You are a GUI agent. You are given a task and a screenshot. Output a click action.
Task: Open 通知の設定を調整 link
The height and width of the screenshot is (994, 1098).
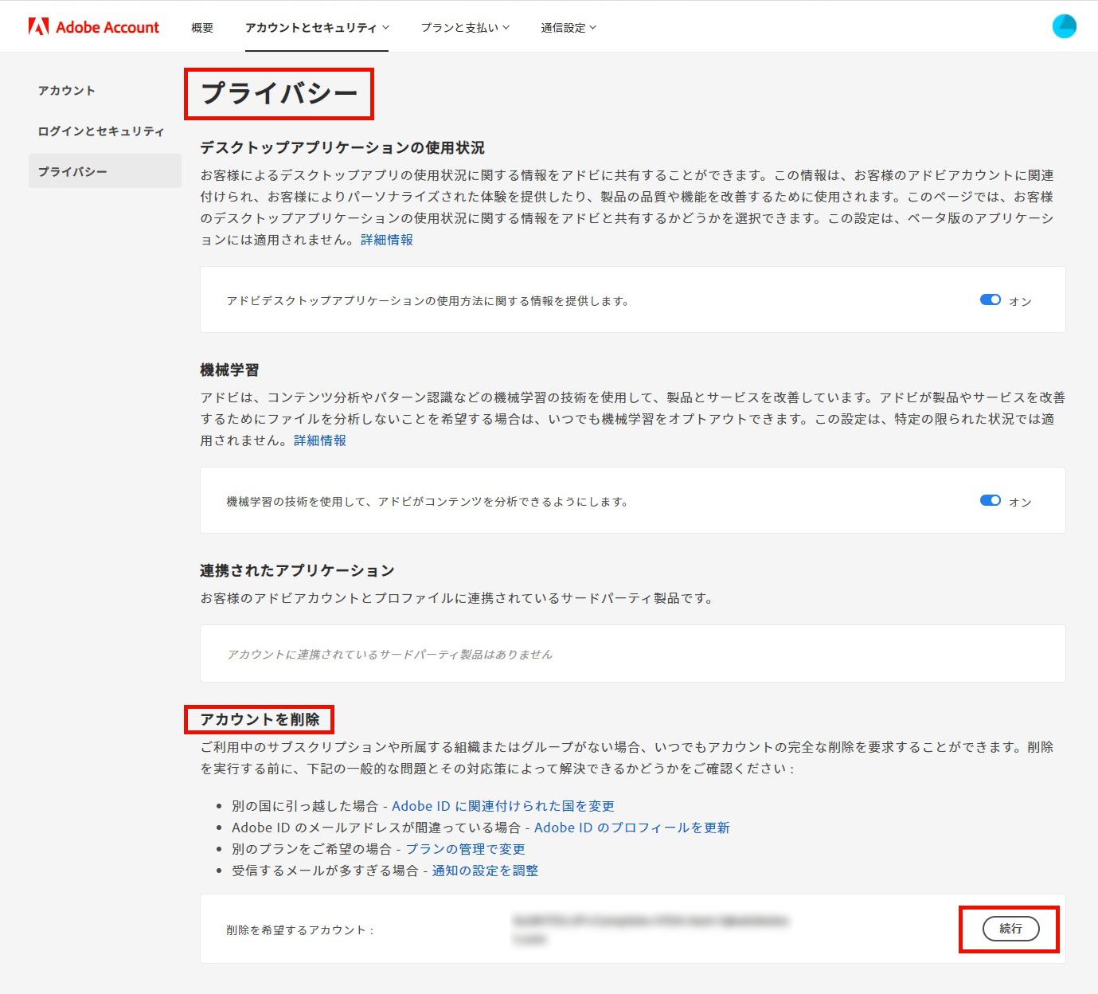pos(486,871)
